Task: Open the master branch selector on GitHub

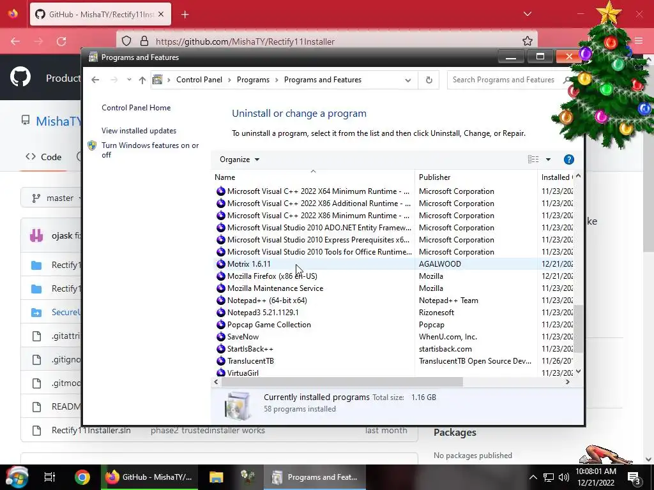Action: coord(54,198)
